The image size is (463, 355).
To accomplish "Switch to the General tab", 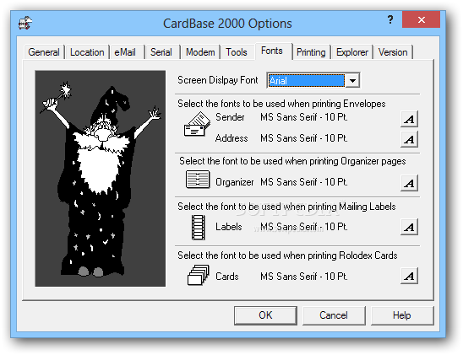I will 44,52.
